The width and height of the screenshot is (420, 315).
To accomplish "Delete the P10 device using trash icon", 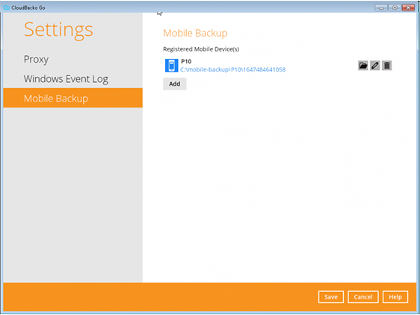I will 387,65.
